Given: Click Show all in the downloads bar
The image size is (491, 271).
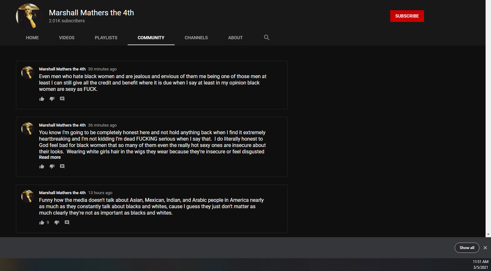Looking at the screenshot, I should [x=467, y=248].
